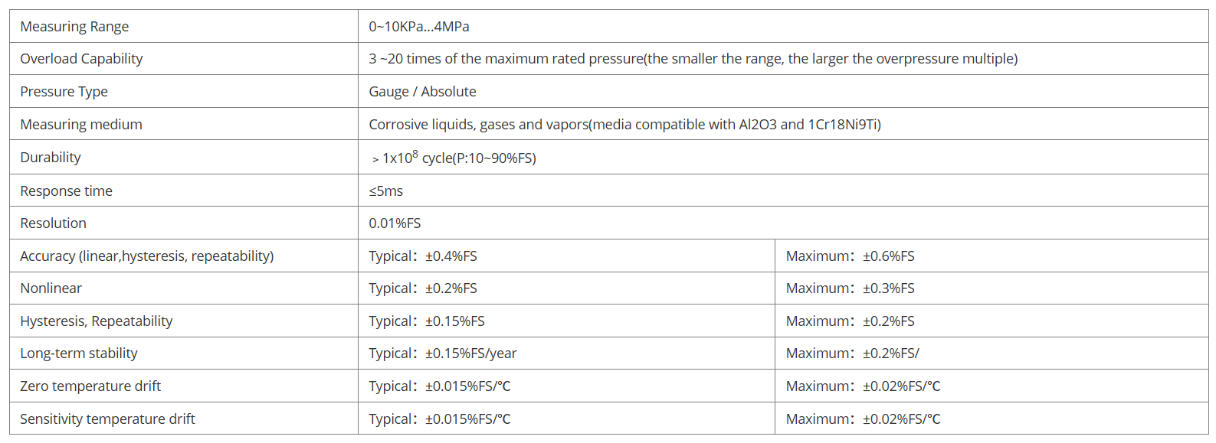1216x443 pixels.
Task: Select Nonlinear maximum ±0.3%FS cell
Action: tap(991, 288)
